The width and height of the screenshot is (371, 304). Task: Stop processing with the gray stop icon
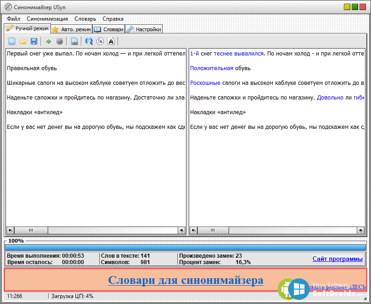[60, 41]
